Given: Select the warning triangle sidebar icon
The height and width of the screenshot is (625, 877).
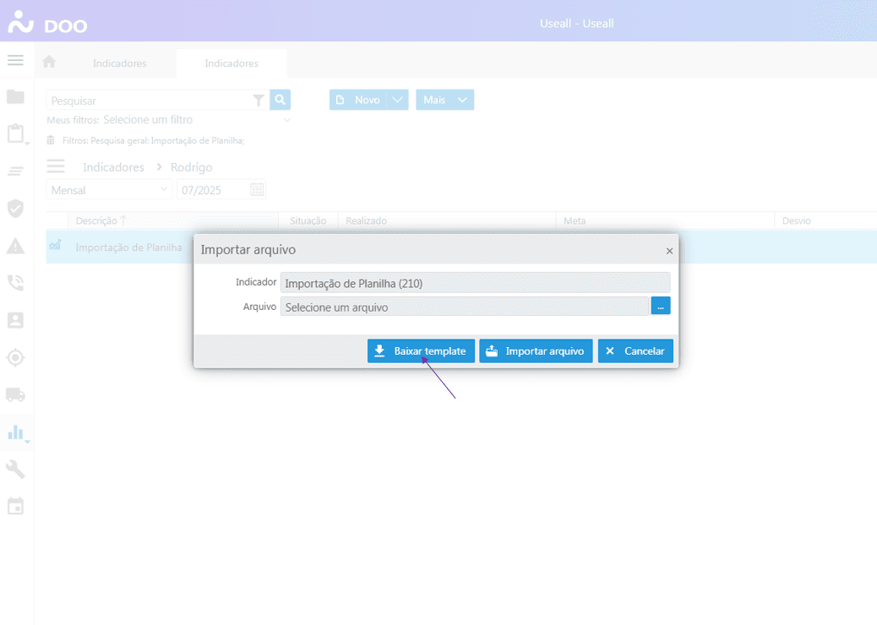Looking at the screenshot, I should (15, 246).
